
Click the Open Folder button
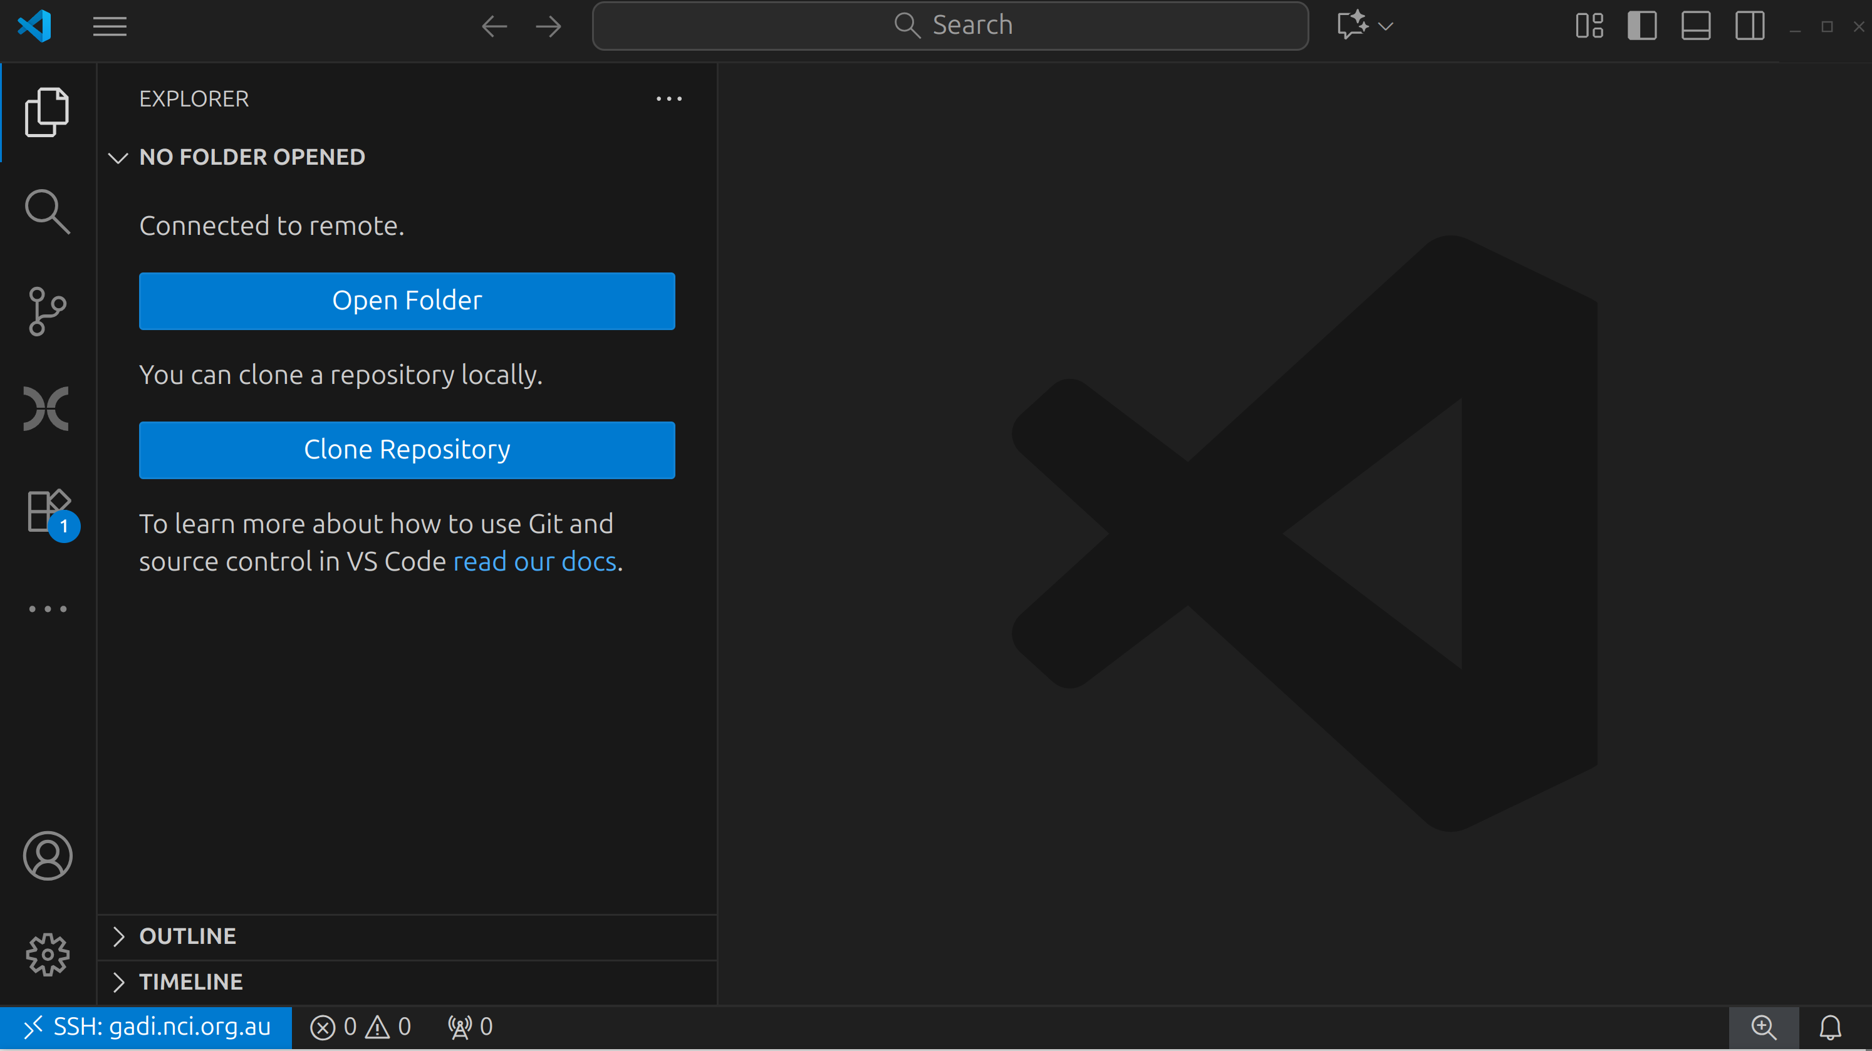407,301
